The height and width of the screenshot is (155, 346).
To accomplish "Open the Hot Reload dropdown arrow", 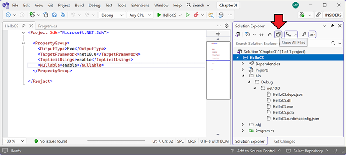I will pos(202,15).
